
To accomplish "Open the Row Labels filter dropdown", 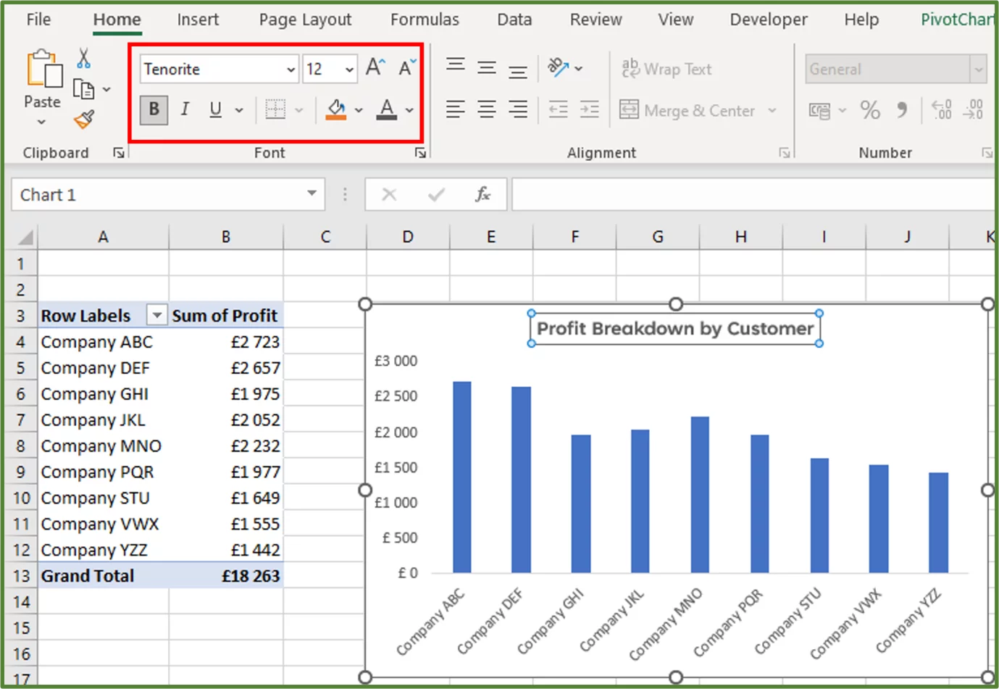I will tap(156, 315).
